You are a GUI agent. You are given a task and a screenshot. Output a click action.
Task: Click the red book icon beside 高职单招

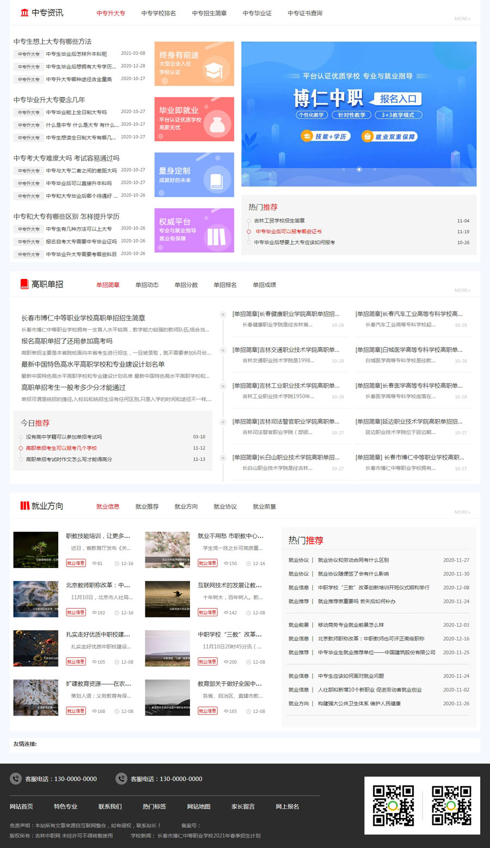pos(24,284)
